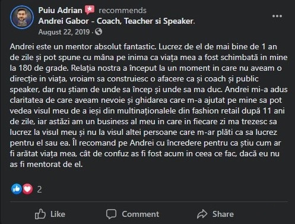The image size is (295, 224).
Task: Click the blue thumbs-up reaction icon
Action: coord(17,189)
